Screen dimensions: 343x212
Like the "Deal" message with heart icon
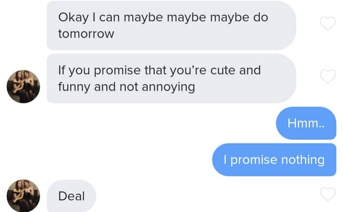pos(328,194)
